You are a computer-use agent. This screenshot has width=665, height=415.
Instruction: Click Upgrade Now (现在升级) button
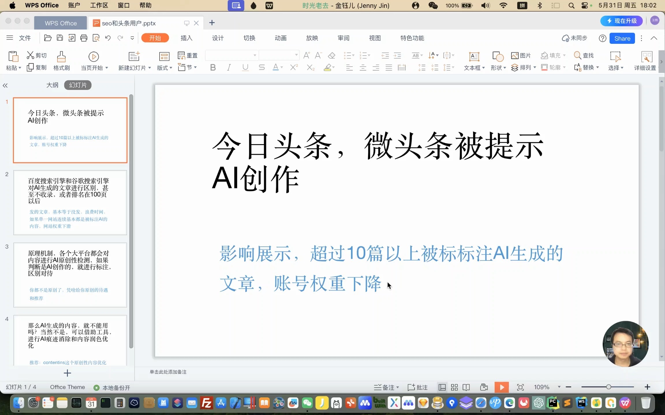(622, 21)
